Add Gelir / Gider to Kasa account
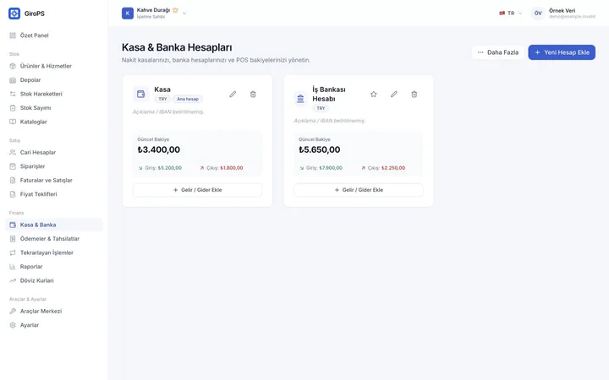Screen dimensions: 609x380 coord(197,190)
